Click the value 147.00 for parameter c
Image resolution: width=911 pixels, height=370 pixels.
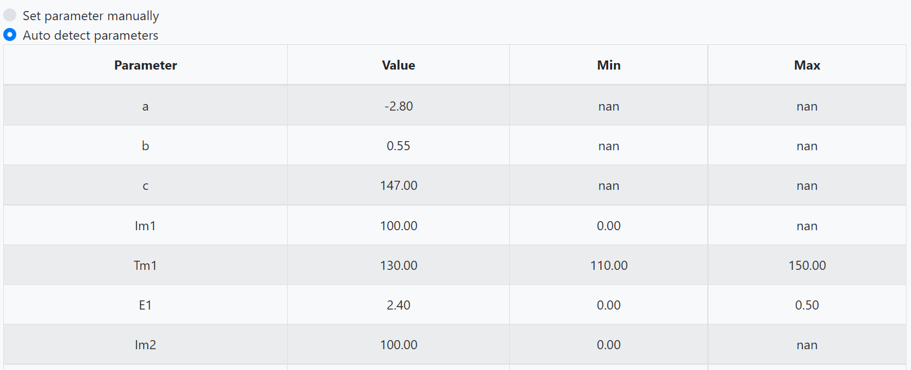point(399,185)
